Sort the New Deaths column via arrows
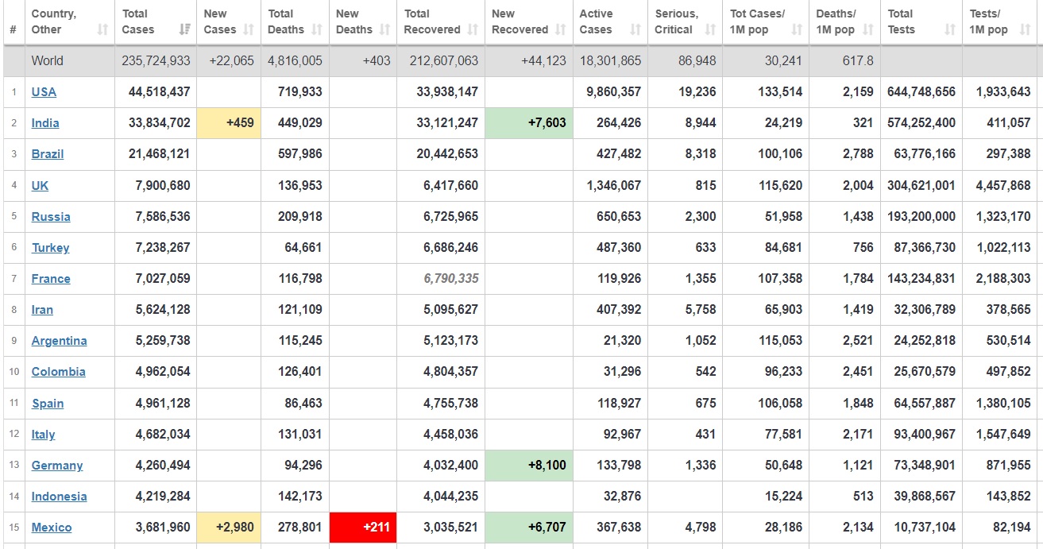Image resolution: width=1043 pixels, height=549 pixels. 385,29
